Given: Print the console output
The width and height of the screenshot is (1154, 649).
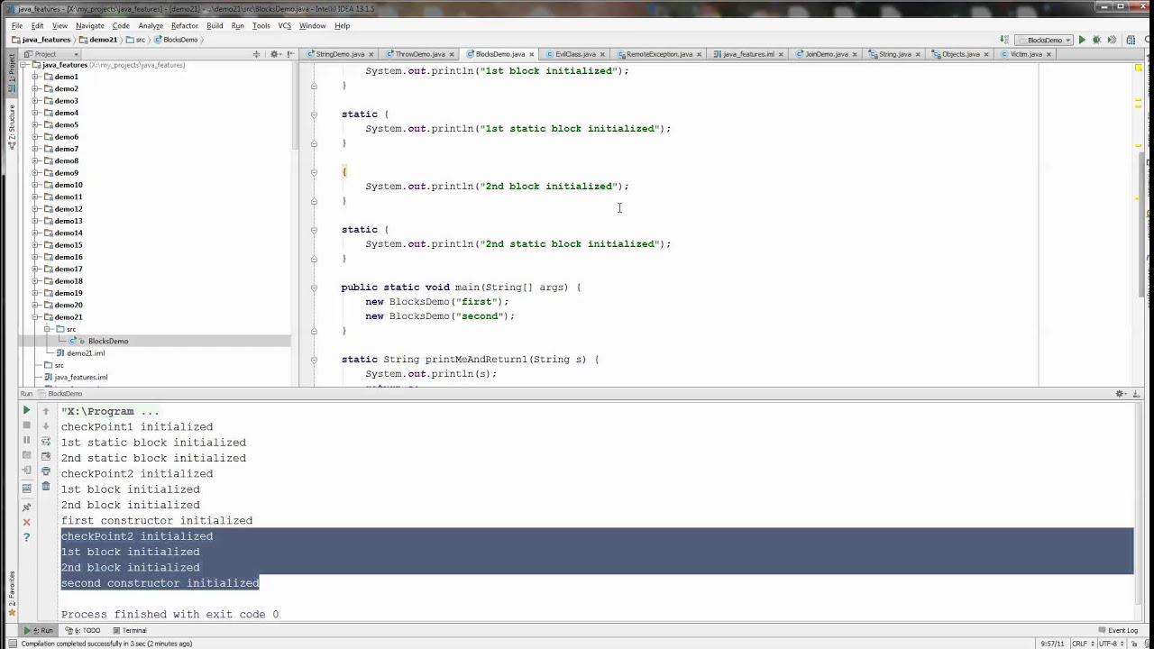Looking at the screenshot, I should (46, 471).
